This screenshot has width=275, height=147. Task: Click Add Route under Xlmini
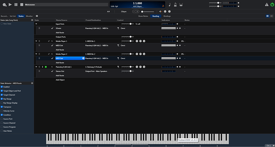click(60, 33)
